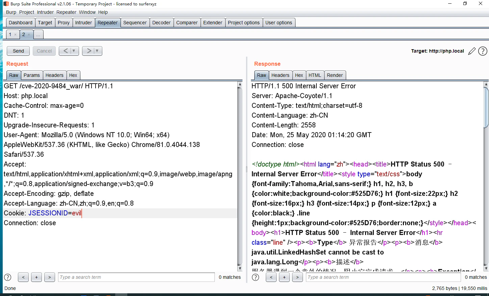
Task: Show the request Hex tab
Action: coord(73,75)
